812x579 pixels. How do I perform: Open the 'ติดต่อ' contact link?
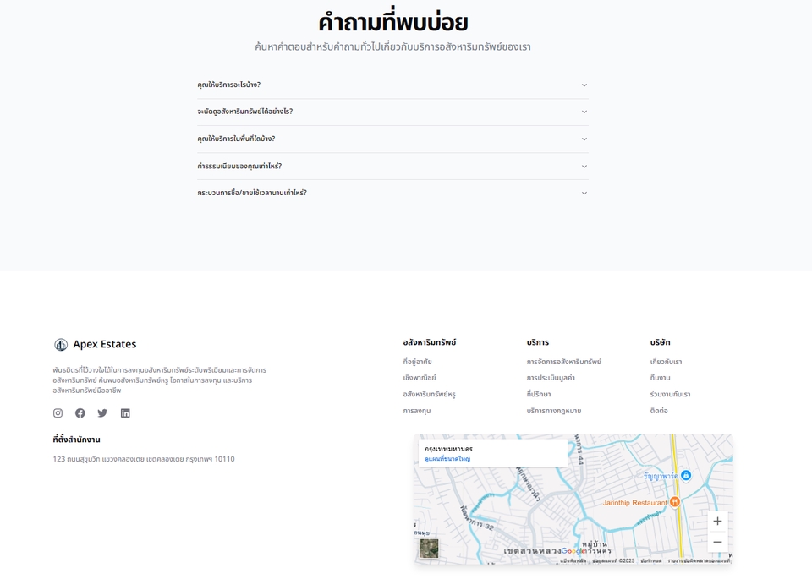point(659,411)
